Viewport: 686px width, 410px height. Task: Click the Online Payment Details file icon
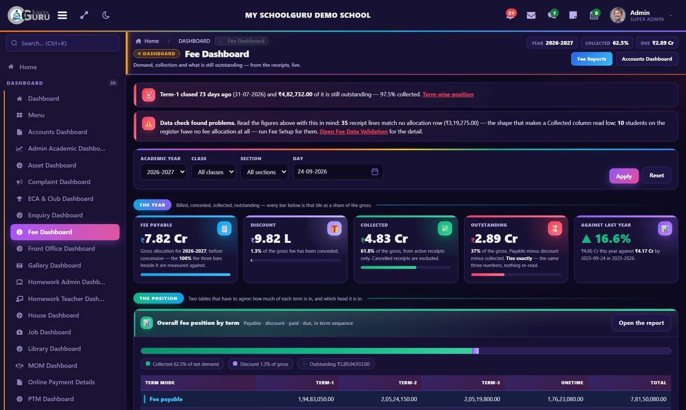pos(20,382)
